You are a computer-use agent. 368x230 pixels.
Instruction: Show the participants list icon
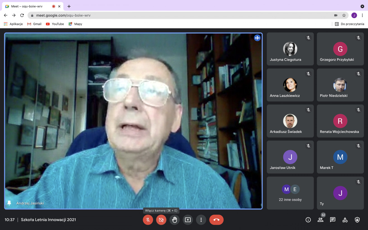pos(320,220)
